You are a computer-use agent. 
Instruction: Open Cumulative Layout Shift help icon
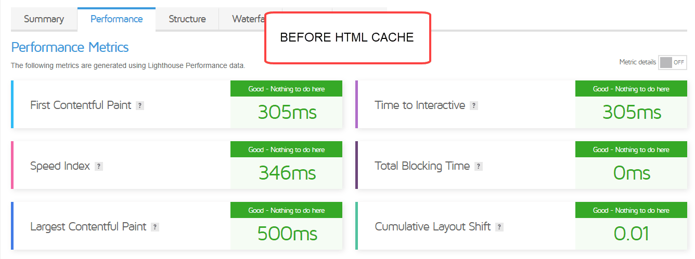(x=499, y=227)
